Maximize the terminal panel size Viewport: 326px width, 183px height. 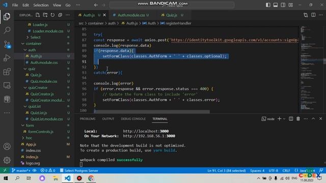pyautogui.click(x=313, y=118)
